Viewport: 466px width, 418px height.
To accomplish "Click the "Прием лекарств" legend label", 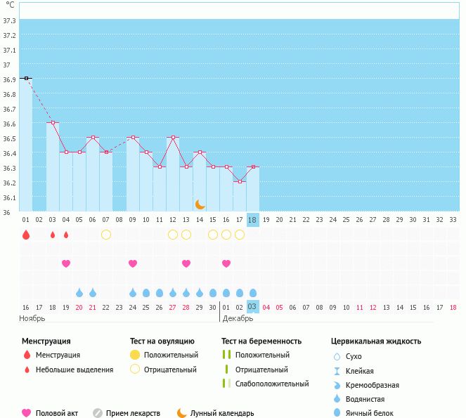I will [x=133, y=413].
